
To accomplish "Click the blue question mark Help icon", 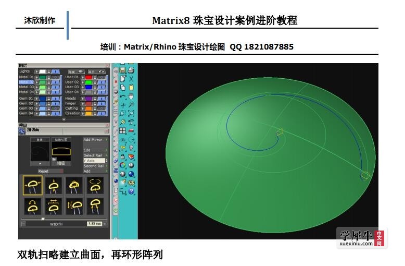I will [131, 191].
